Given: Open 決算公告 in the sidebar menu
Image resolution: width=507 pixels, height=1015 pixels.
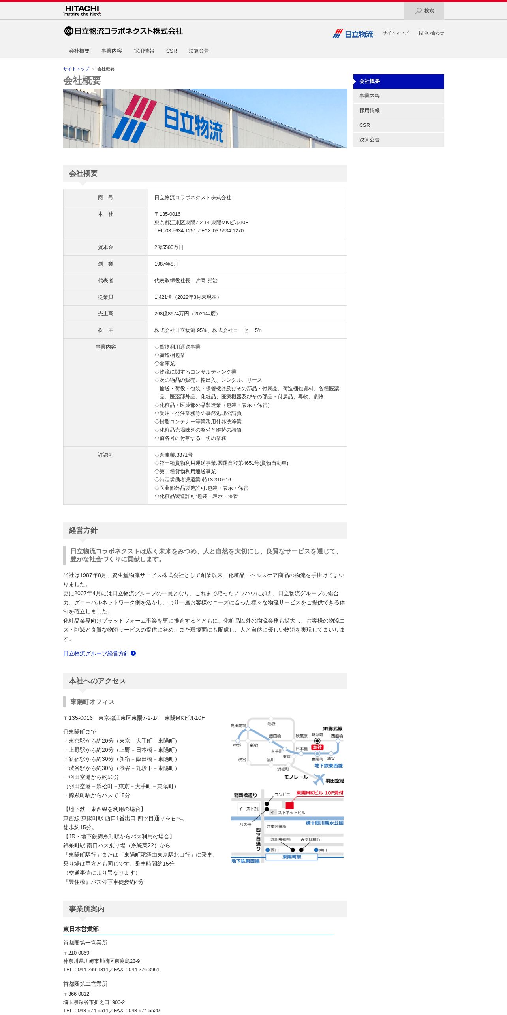Looking at the screenshot, I should coord(399,140).
